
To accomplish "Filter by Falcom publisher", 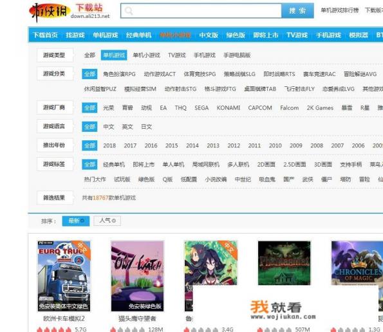I will click(x=290, y=107).
